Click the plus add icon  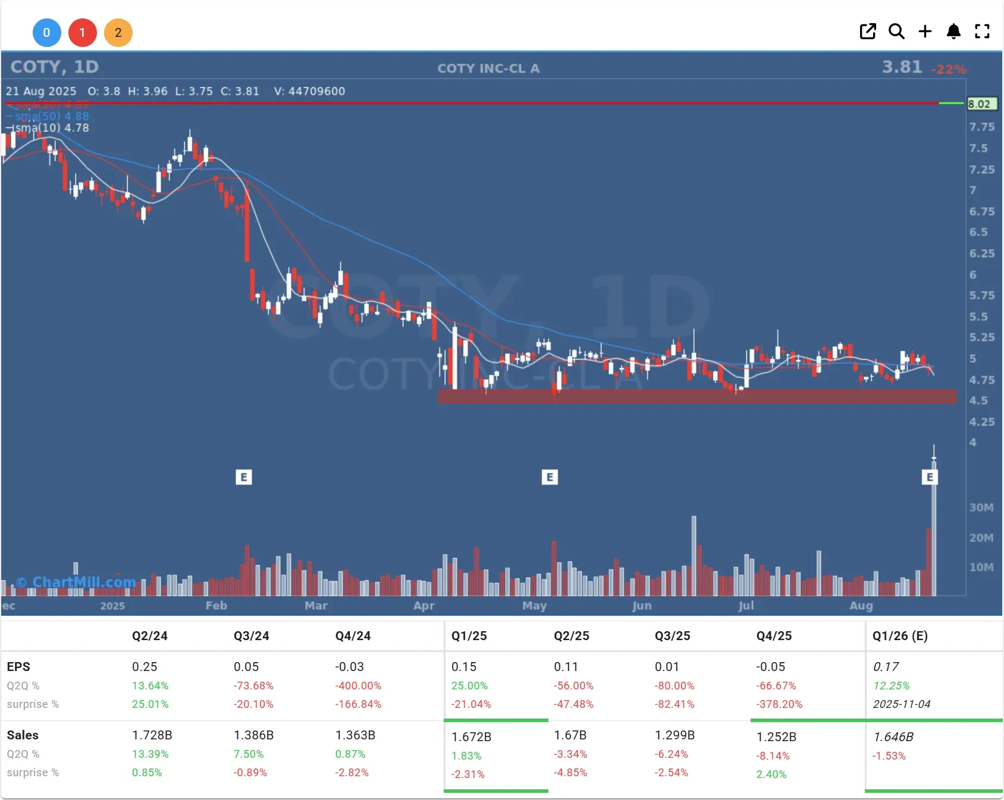(x=925, y=32)
